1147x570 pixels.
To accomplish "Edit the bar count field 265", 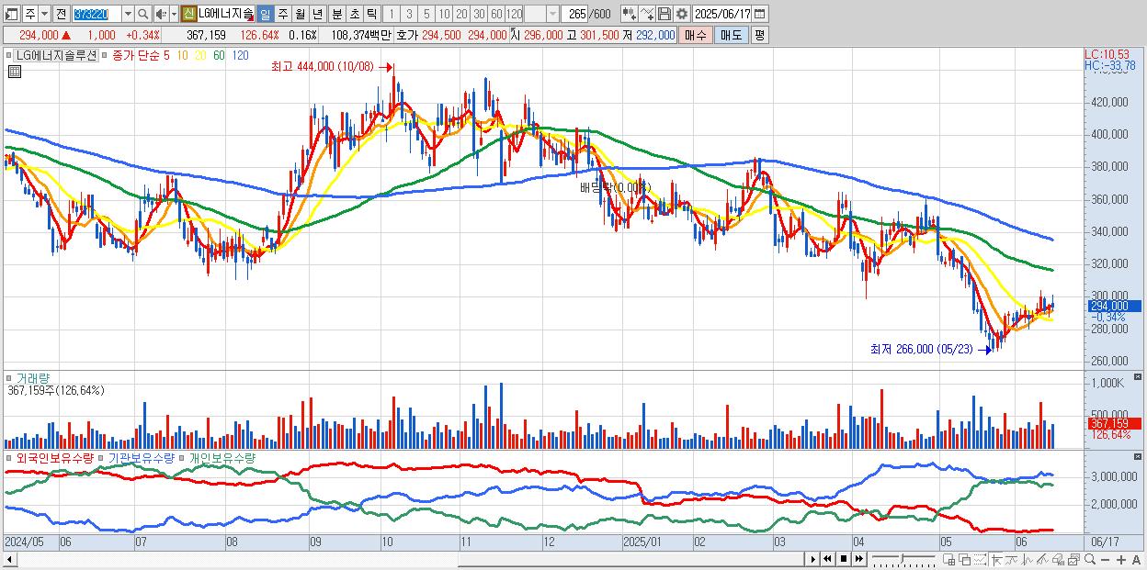I will coord(574,14).
